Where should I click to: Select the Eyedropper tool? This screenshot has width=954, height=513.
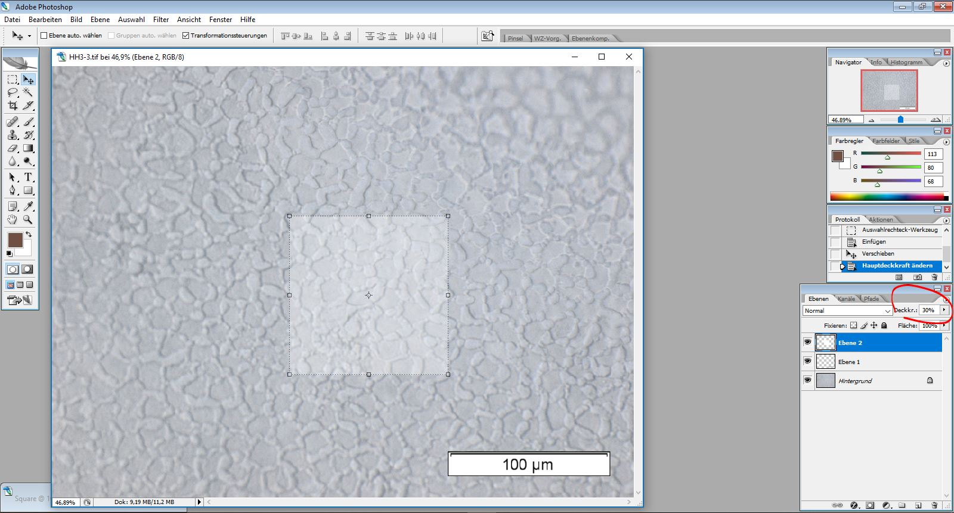click(28, 206)
